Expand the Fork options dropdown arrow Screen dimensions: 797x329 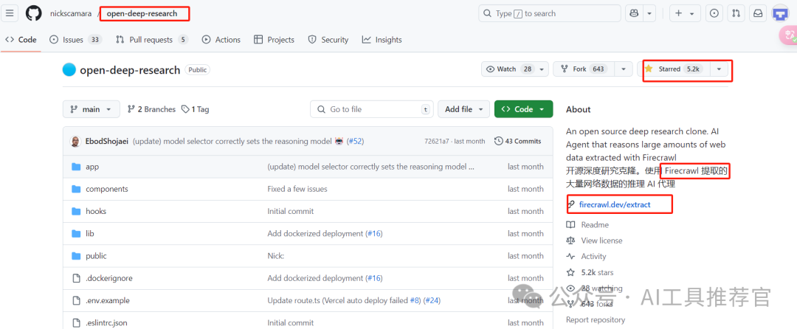pos(624,69)
